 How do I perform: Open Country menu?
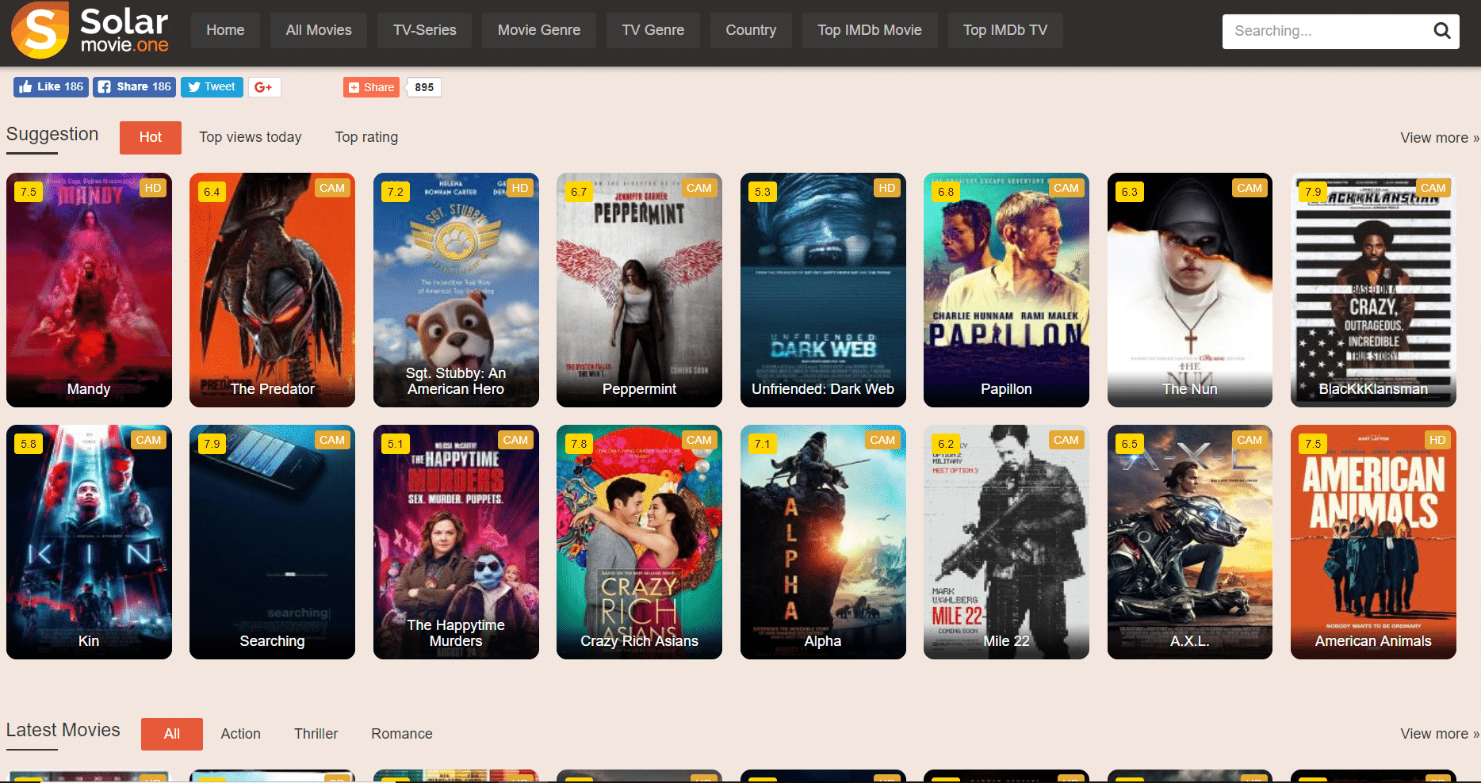pos(751,30)
